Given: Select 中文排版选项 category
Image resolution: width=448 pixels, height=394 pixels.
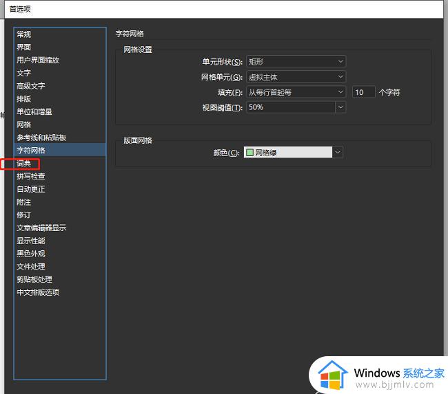Looking at the screenshot, I should (x=60, y=292).
